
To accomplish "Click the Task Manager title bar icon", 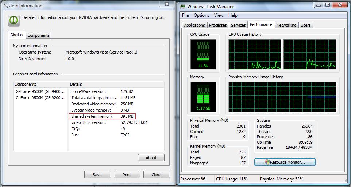I will click(x=183, y=7).
